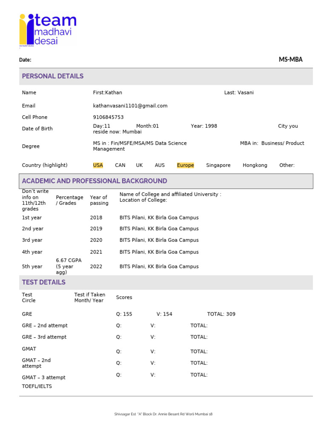Click 'MS in : Fin/MSFE/MSA/MS Data Science' text
The image size is (327, 436).
coord(140,143)
